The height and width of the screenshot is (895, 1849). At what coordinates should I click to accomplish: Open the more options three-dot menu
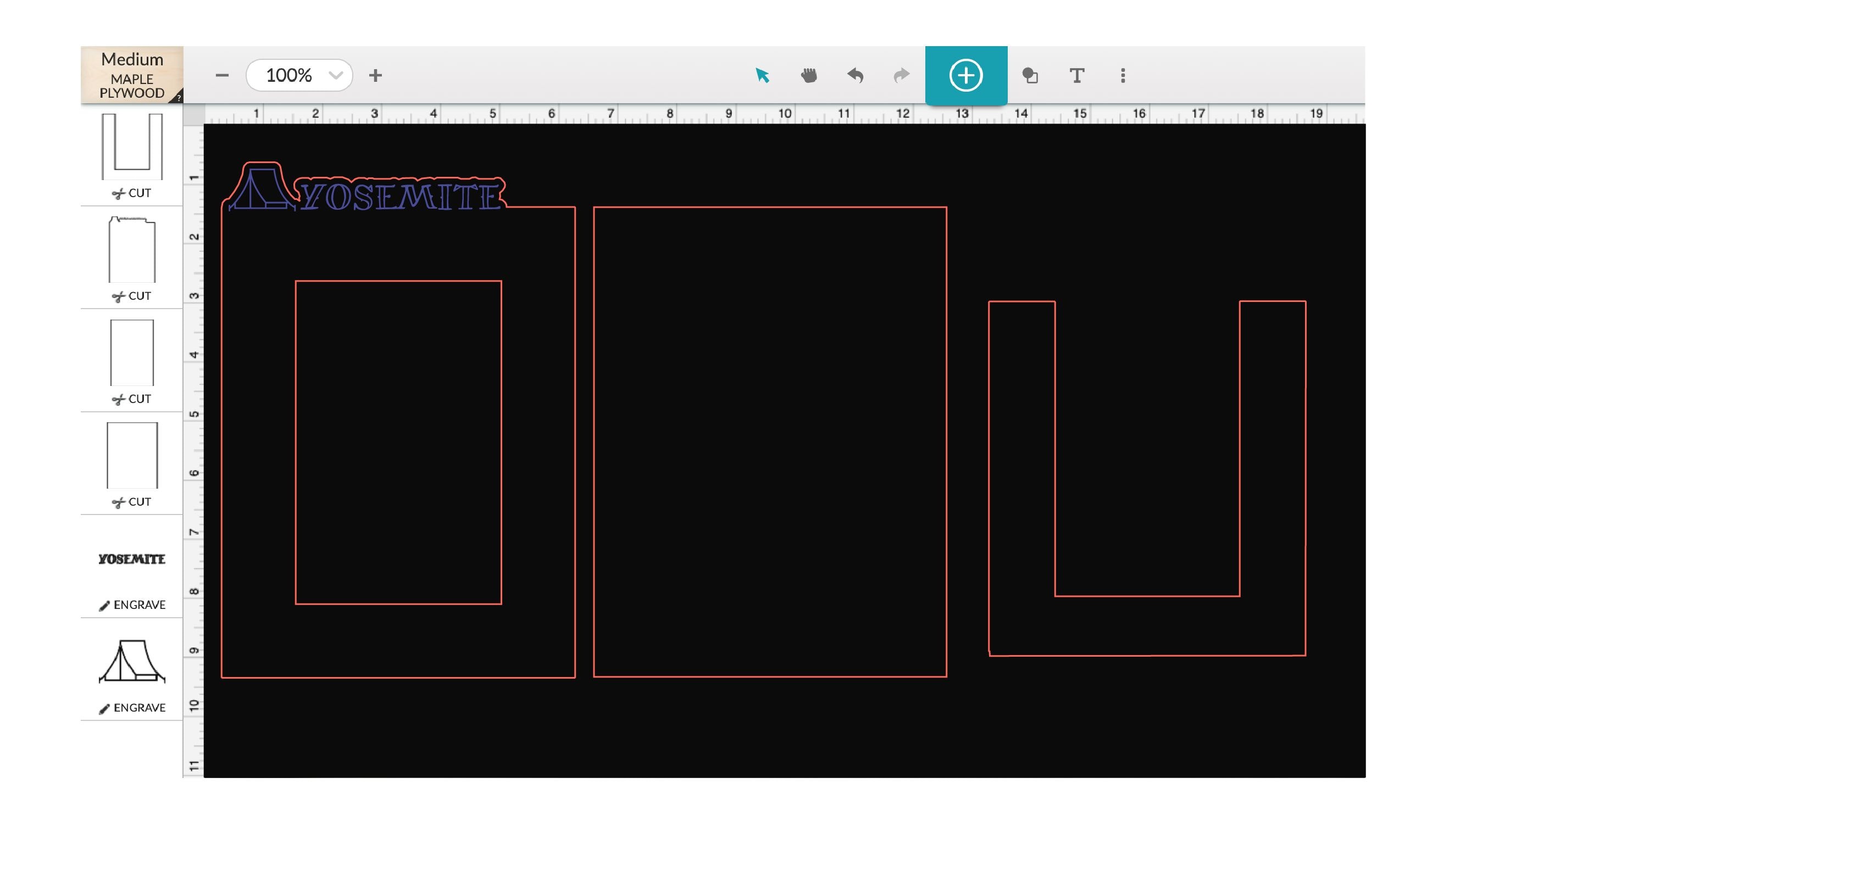[x=1122, y=75]
